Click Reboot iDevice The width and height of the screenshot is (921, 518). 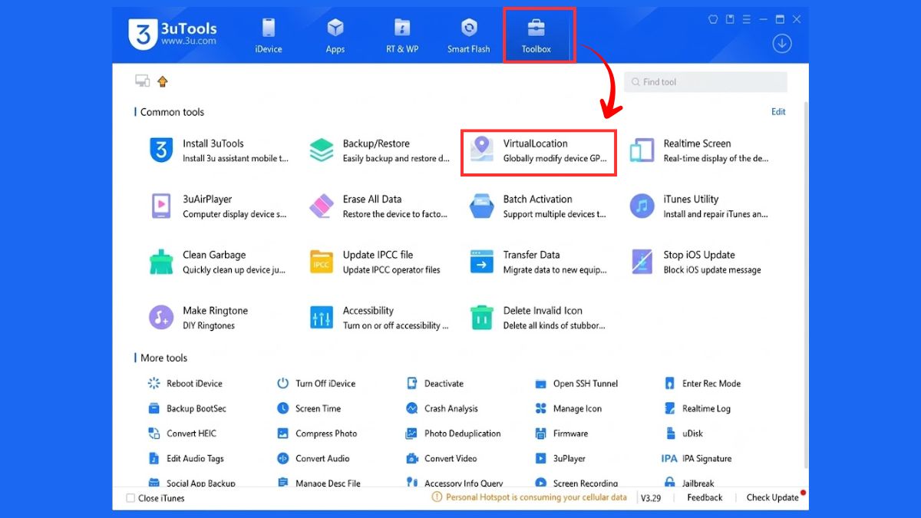(184, 384)
